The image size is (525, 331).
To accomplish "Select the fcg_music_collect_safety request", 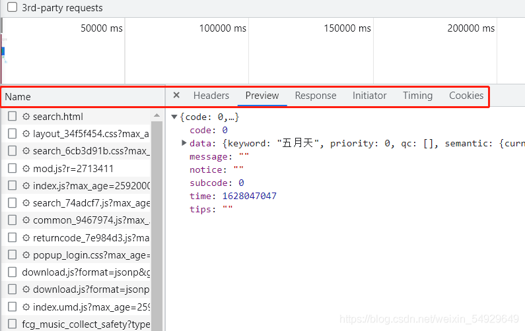I will (86, 324).
